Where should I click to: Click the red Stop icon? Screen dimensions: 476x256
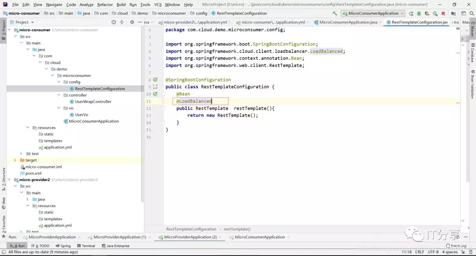443,13
